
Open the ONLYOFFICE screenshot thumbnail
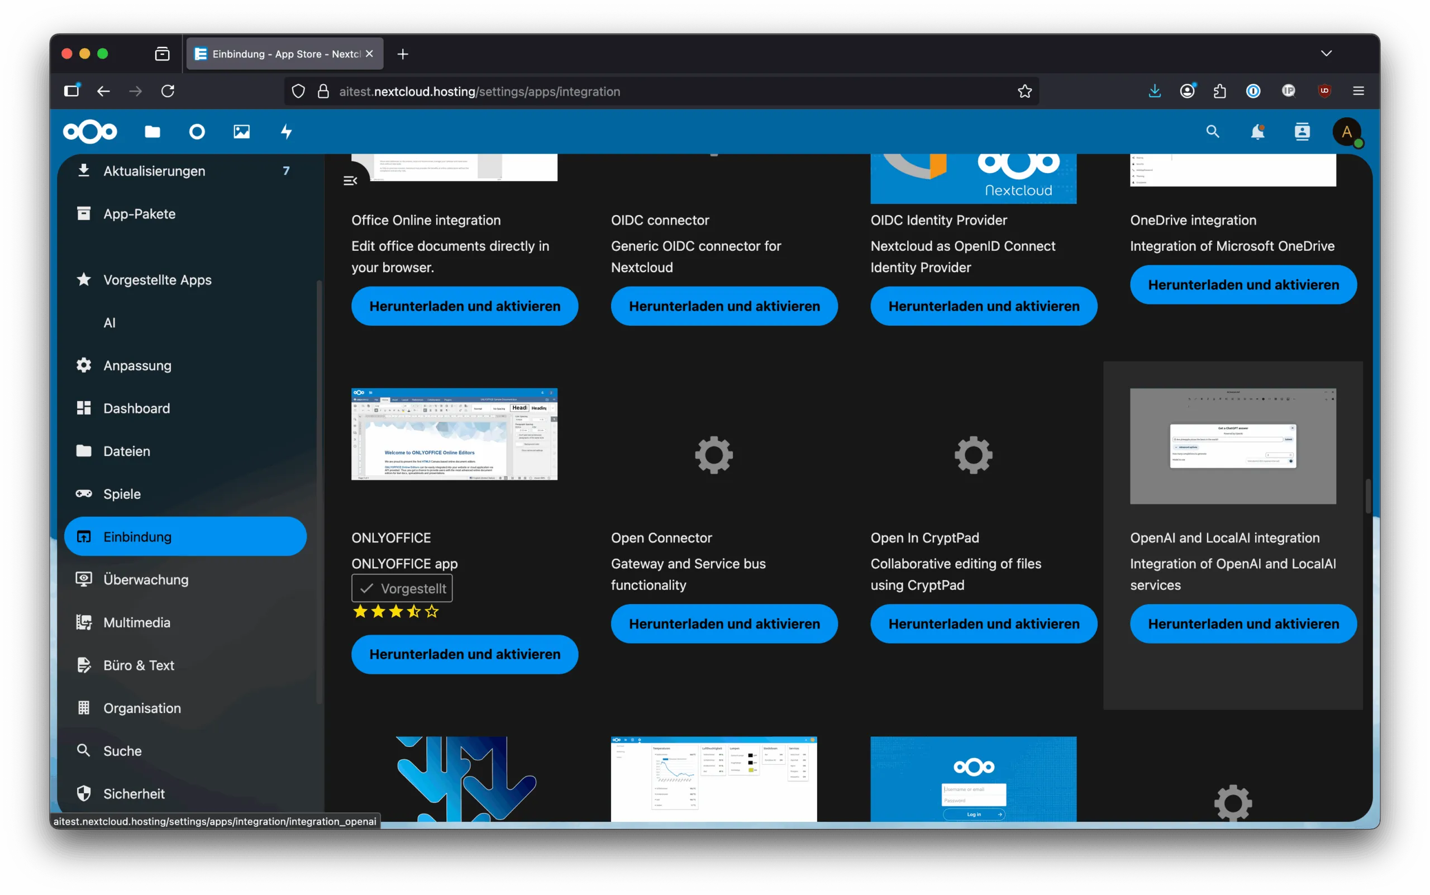454,434
